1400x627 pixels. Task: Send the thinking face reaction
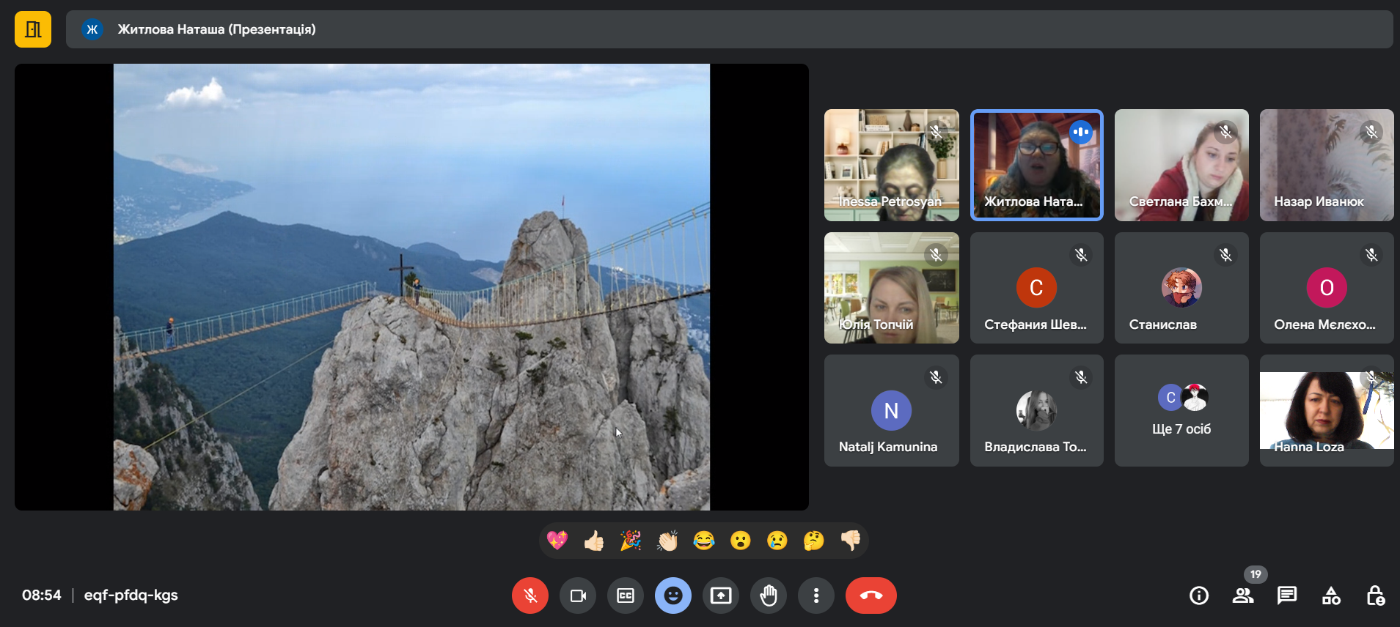pyautogui.click(x=814, y=541)
